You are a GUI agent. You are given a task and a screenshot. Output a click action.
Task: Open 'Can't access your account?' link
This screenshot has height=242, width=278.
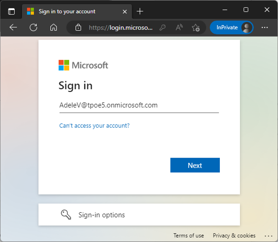[94, 125]
